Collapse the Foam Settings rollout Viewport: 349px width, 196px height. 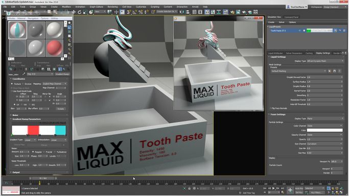277,114
